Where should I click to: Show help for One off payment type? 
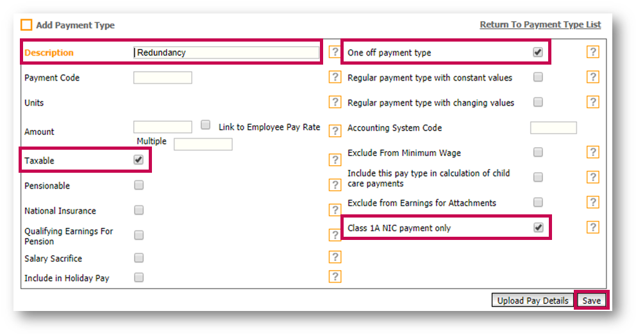point(593,52)
